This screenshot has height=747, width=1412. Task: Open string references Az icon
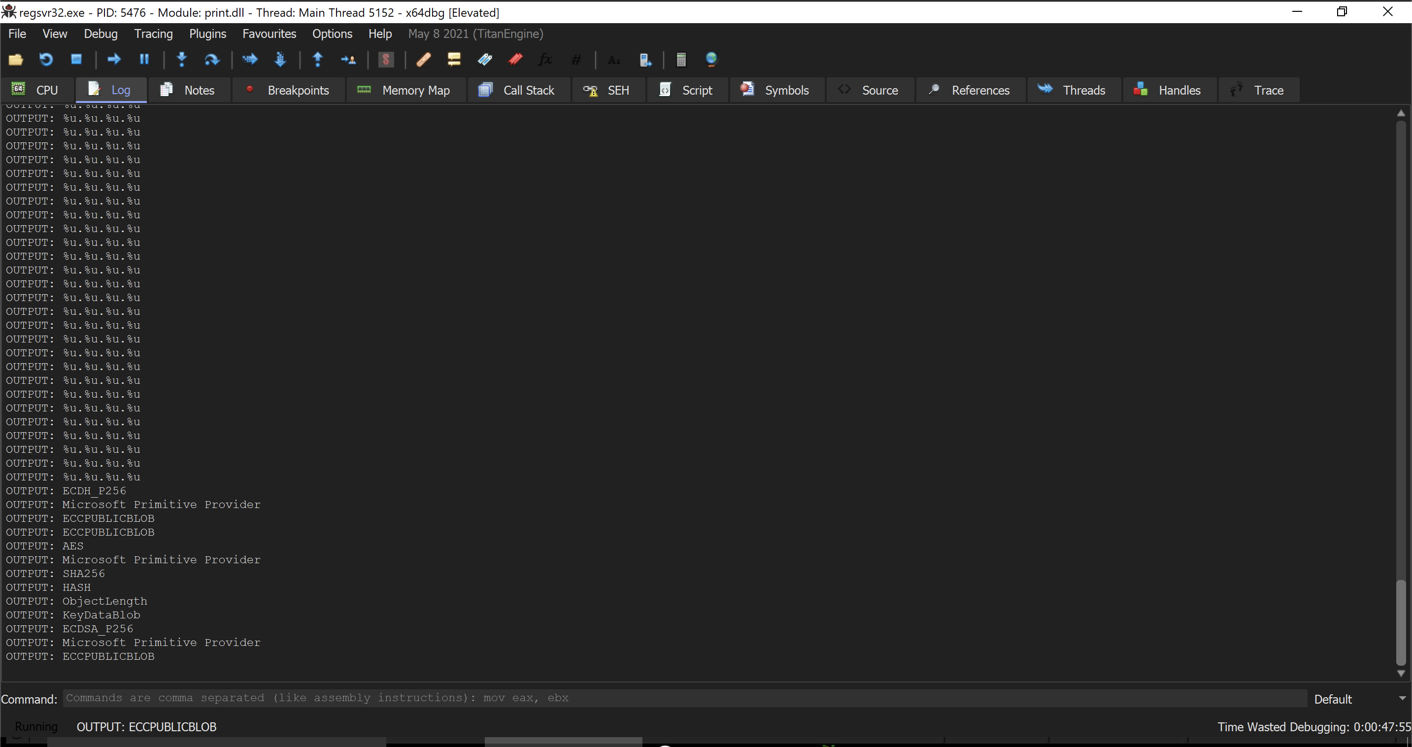tap(614, 59)
